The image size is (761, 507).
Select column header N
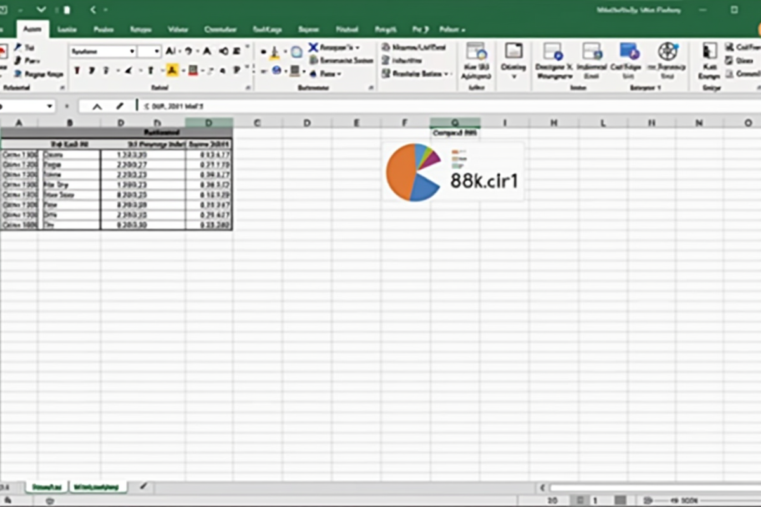coord(699,122)
